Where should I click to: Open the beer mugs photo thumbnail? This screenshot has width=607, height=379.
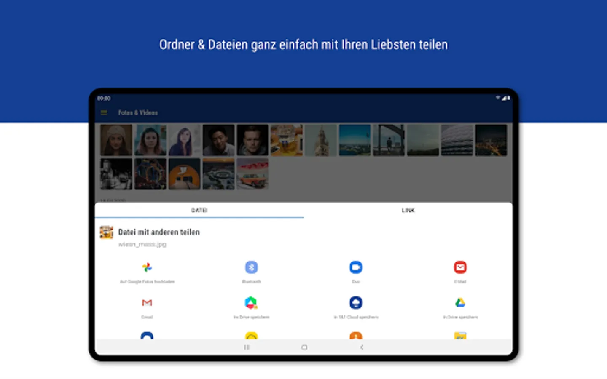coord(287,140)
